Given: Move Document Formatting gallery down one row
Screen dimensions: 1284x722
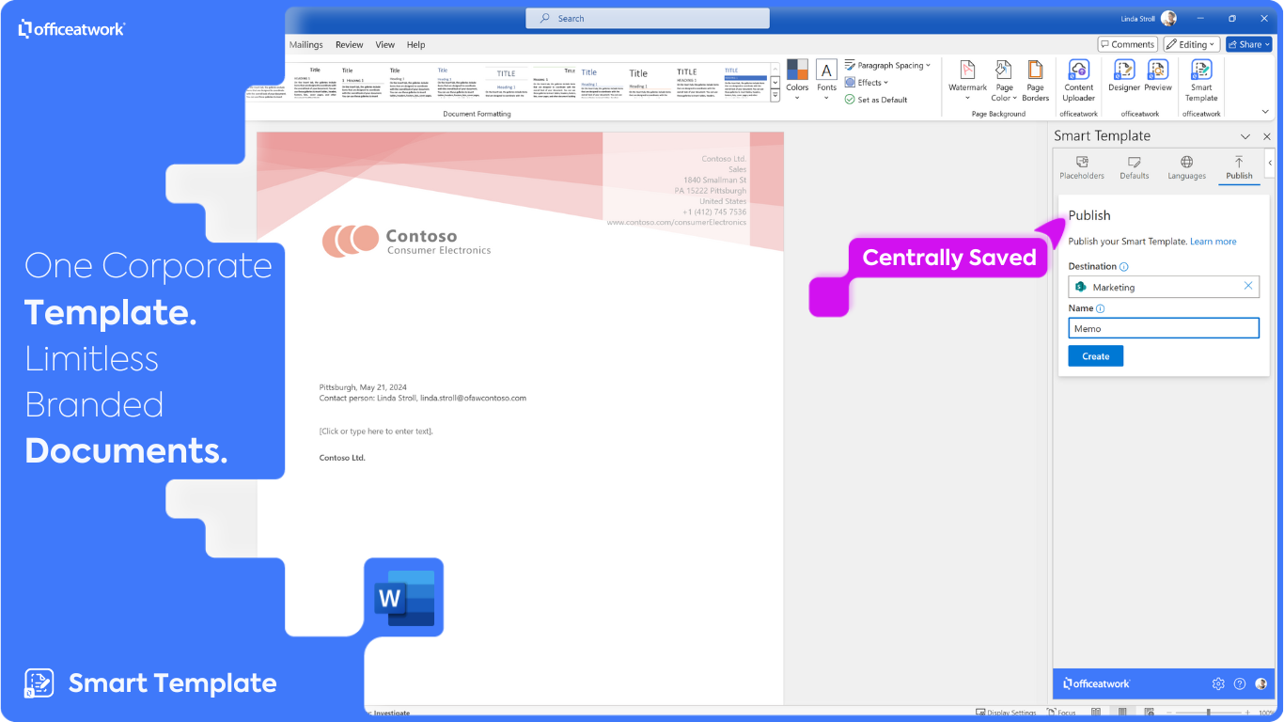Looking at the screenshot, I should [775, 82].
